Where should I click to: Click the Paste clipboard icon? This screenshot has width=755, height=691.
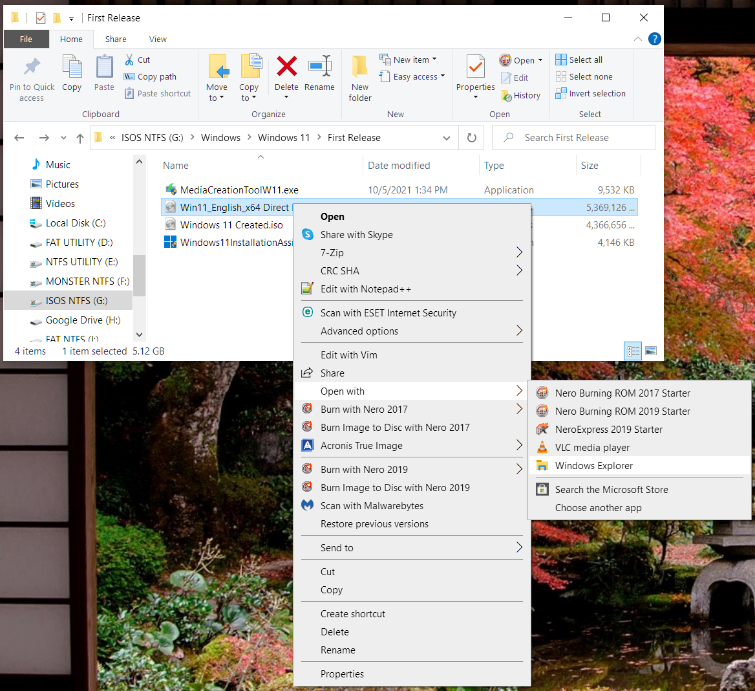[104, 67]
